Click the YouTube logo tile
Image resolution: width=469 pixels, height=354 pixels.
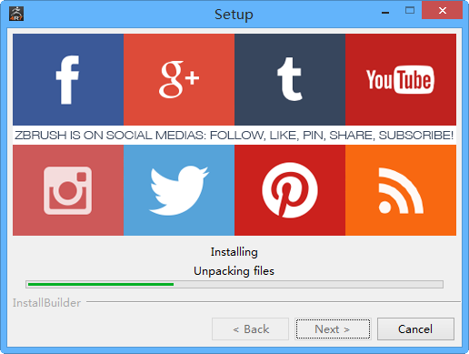401,79
